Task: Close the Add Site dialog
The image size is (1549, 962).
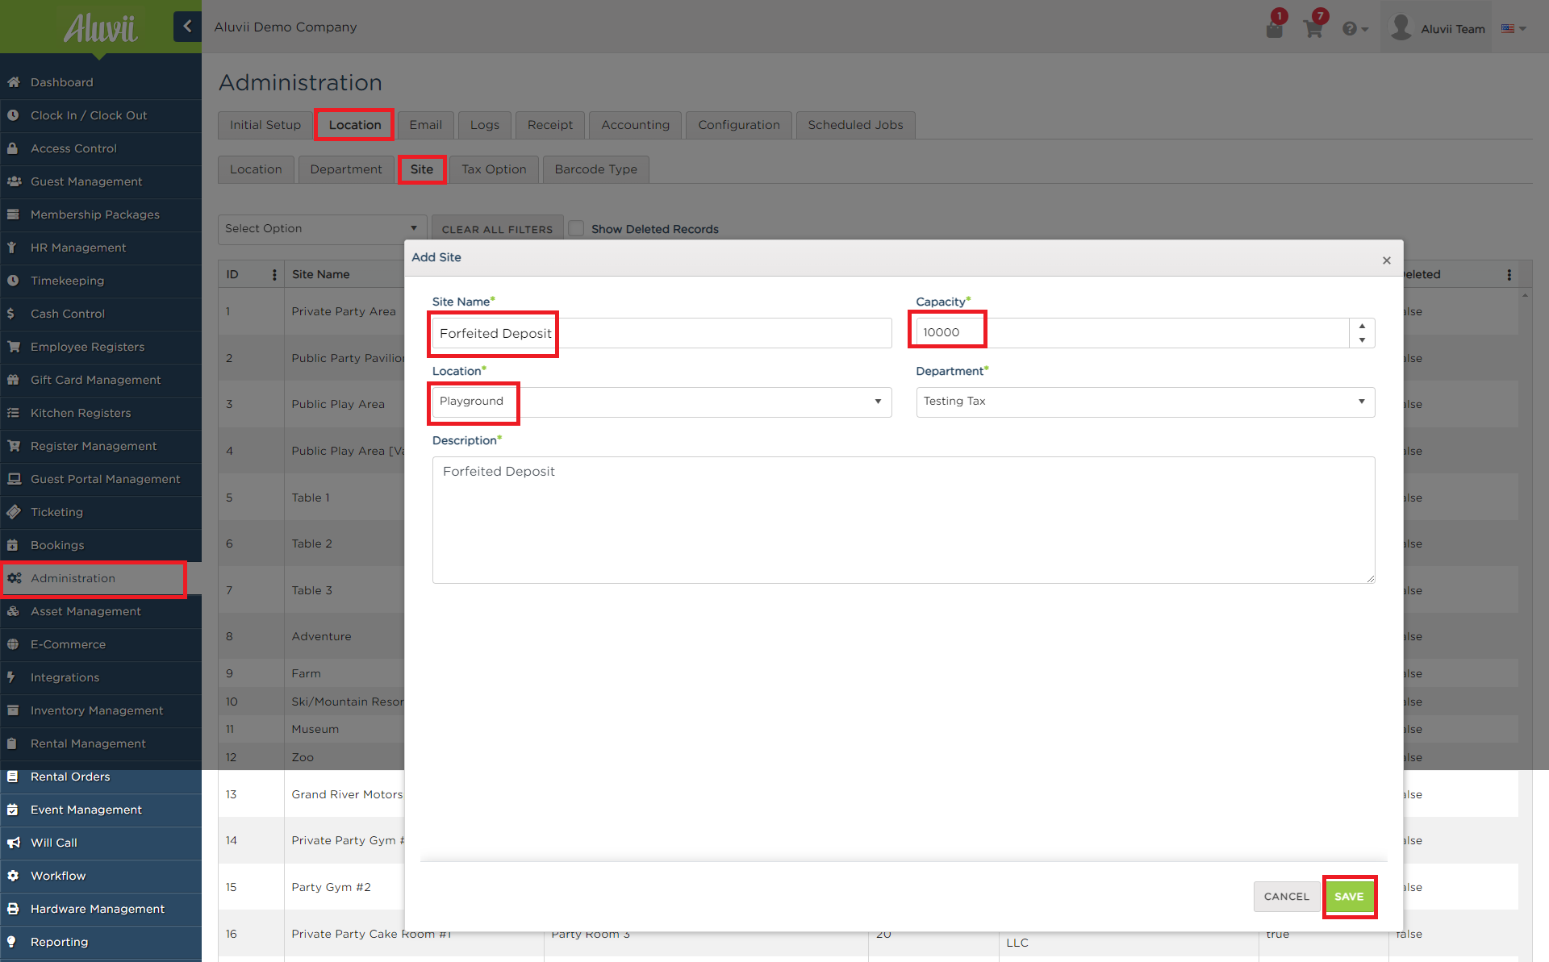Action: 1386,260
